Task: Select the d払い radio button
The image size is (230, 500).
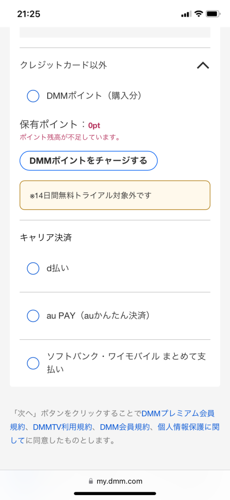Action: 33,269
